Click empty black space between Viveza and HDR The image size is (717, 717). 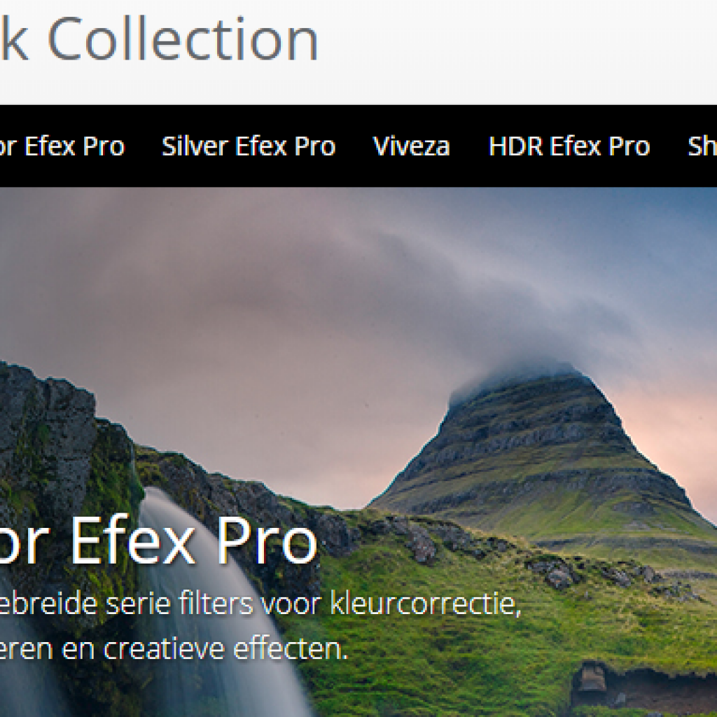click(x=470, y=146)
